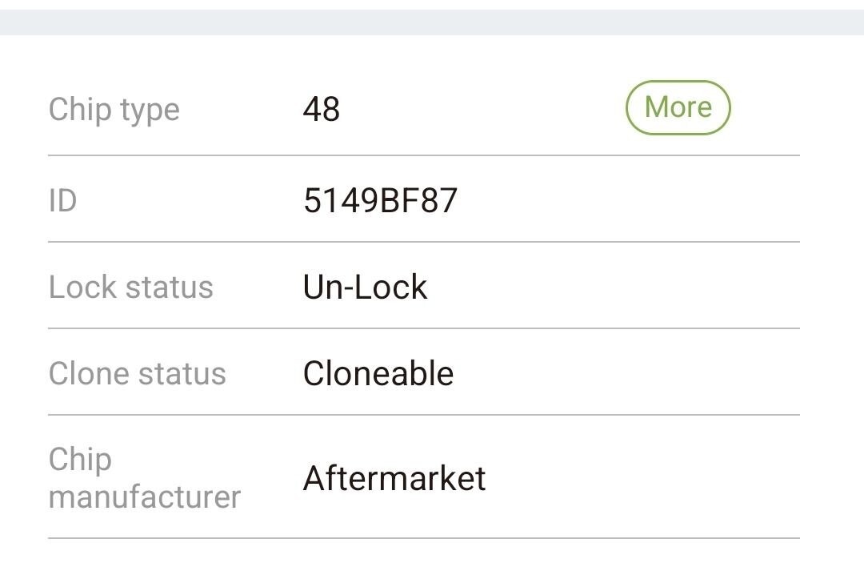Tap the word 'status' in Lock status

click(x=171, y=287)
